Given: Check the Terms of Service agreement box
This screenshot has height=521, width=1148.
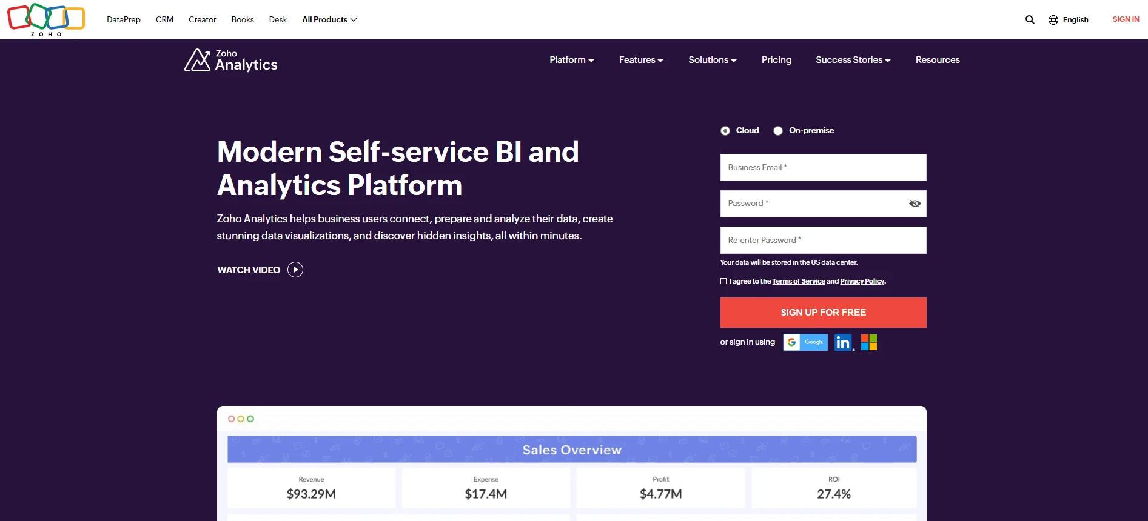Looking at the screenshot, I should point(723,281).
